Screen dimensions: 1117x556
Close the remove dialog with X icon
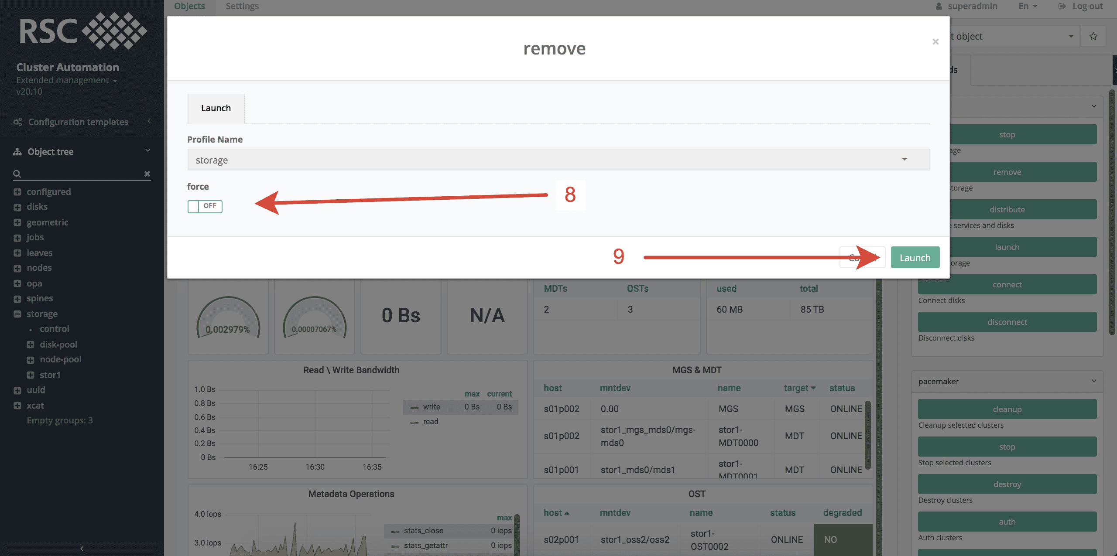point(935,42)
